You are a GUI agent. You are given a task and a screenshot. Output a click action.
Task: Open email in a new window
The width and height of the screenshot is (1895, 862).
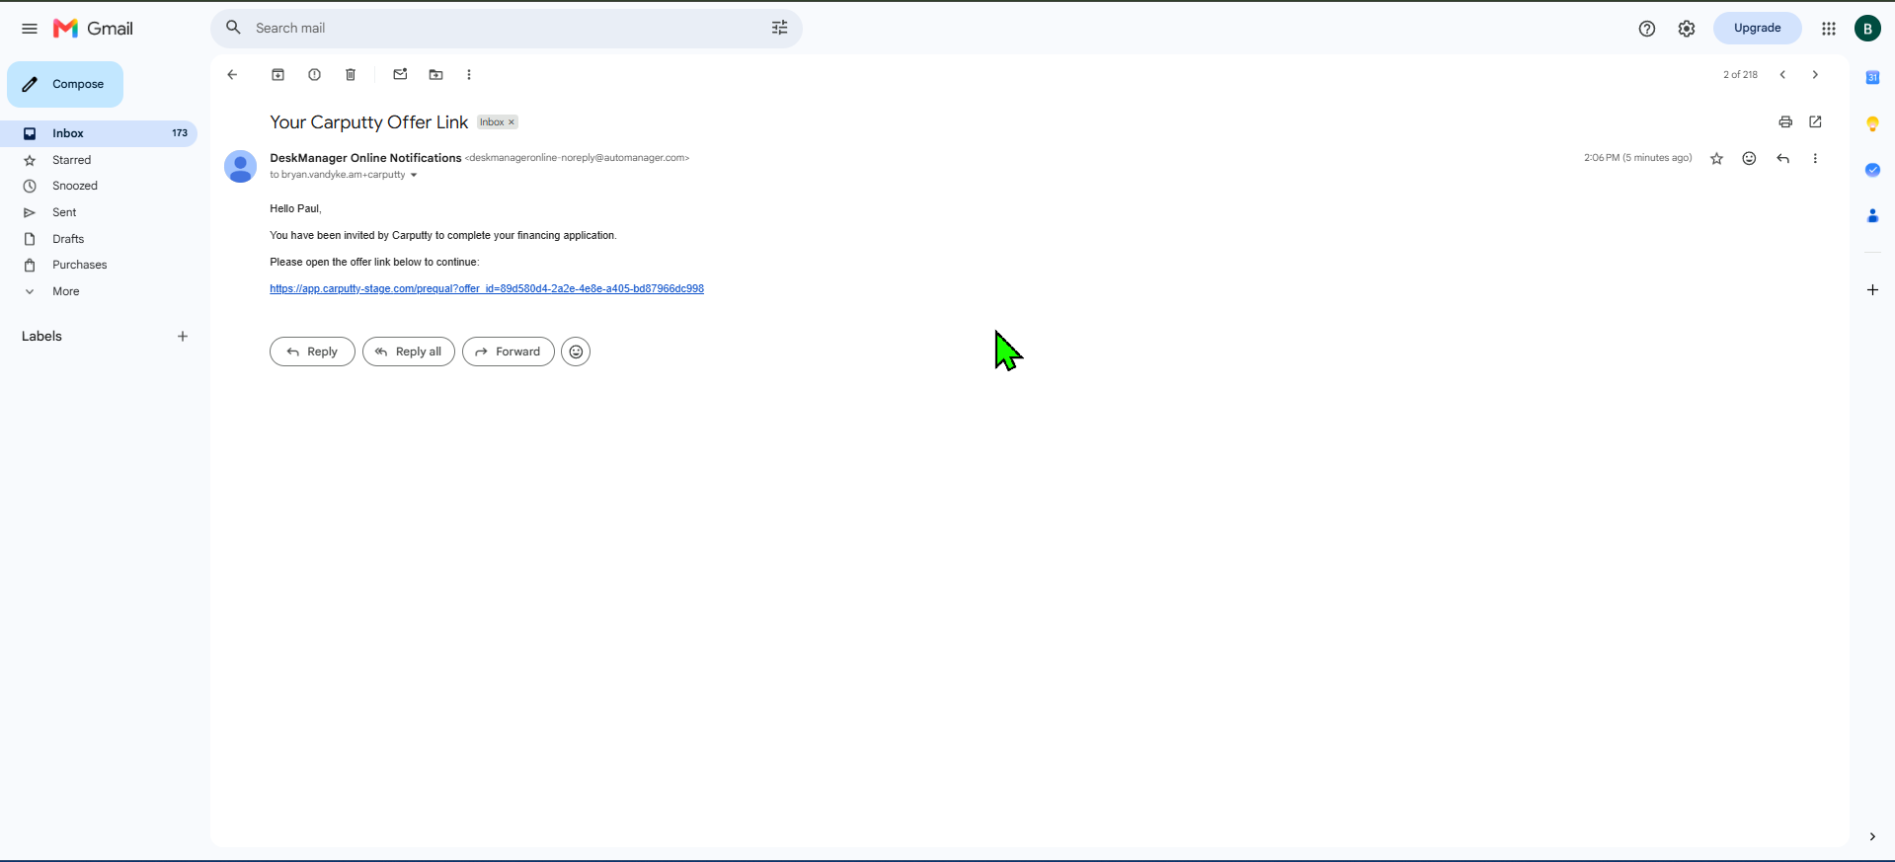(1815, 122)
